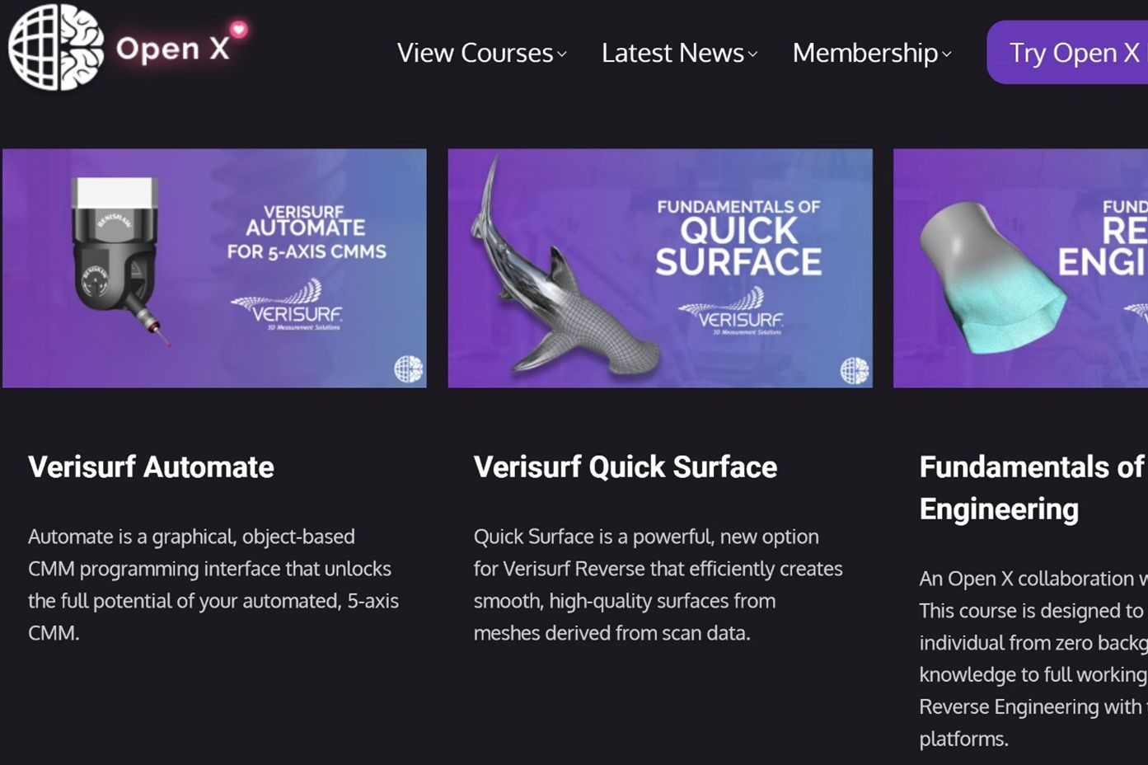The height and width of the screenshot is (765, 1148).
Task: Open the Verisurf Automate course title
Action: pos(151,467)
